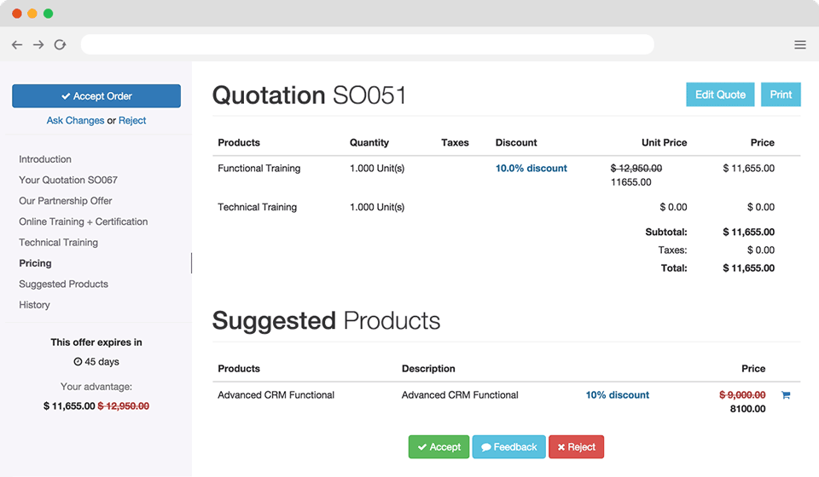
Task: Jump to Technical Training section
Action: tap(58, 243)
